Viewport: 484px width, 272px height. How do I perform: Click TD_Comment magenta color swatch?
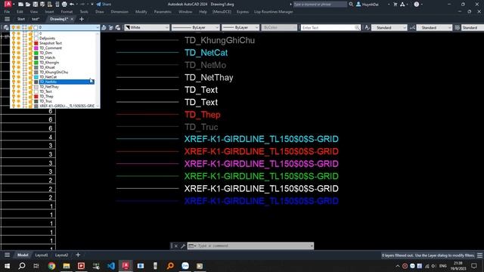click(36, 48)
